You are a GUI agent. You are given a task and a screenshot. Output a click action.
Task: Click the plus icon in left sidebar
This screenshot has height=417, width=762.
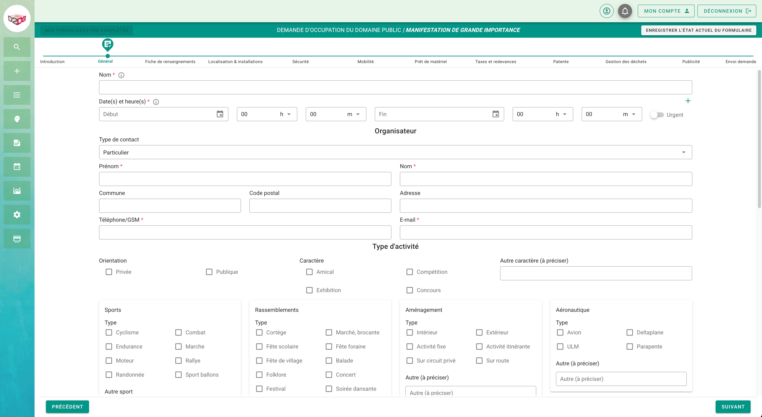point(17,71)
